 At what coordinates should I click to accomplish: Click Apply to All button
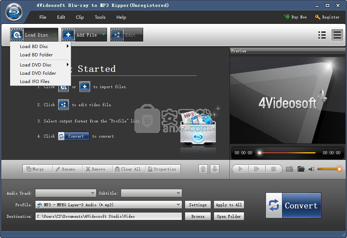coord(229,205)
